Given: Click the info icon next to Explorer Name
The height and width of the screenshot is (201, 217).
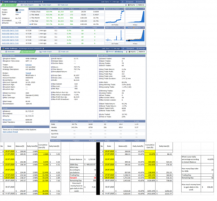Looking at the screenshot, I should coord(3,59).
